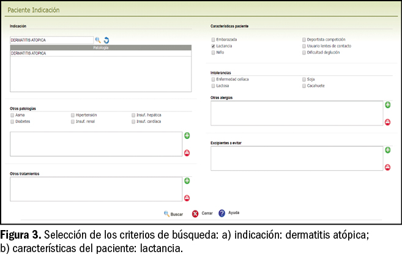402x257 pixels.
Task: Click red minus icon for Otras patologías list
Action: click(x=187, y=152)
